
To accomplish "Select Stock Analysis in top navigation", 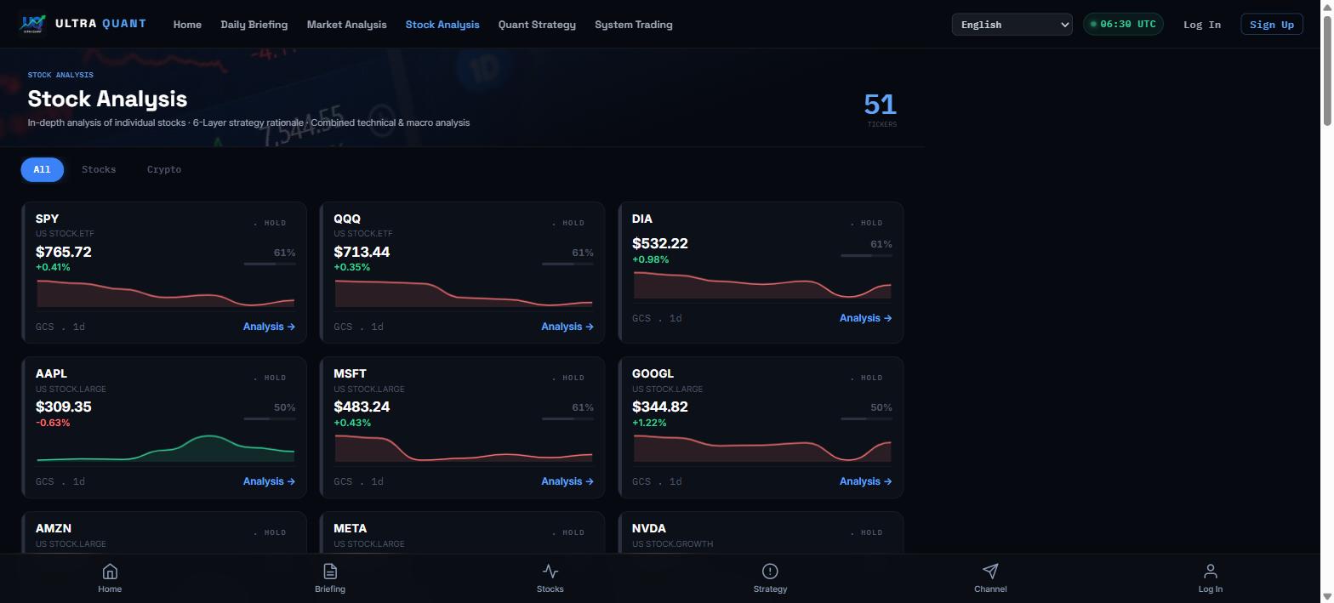I will coord(442,25).
